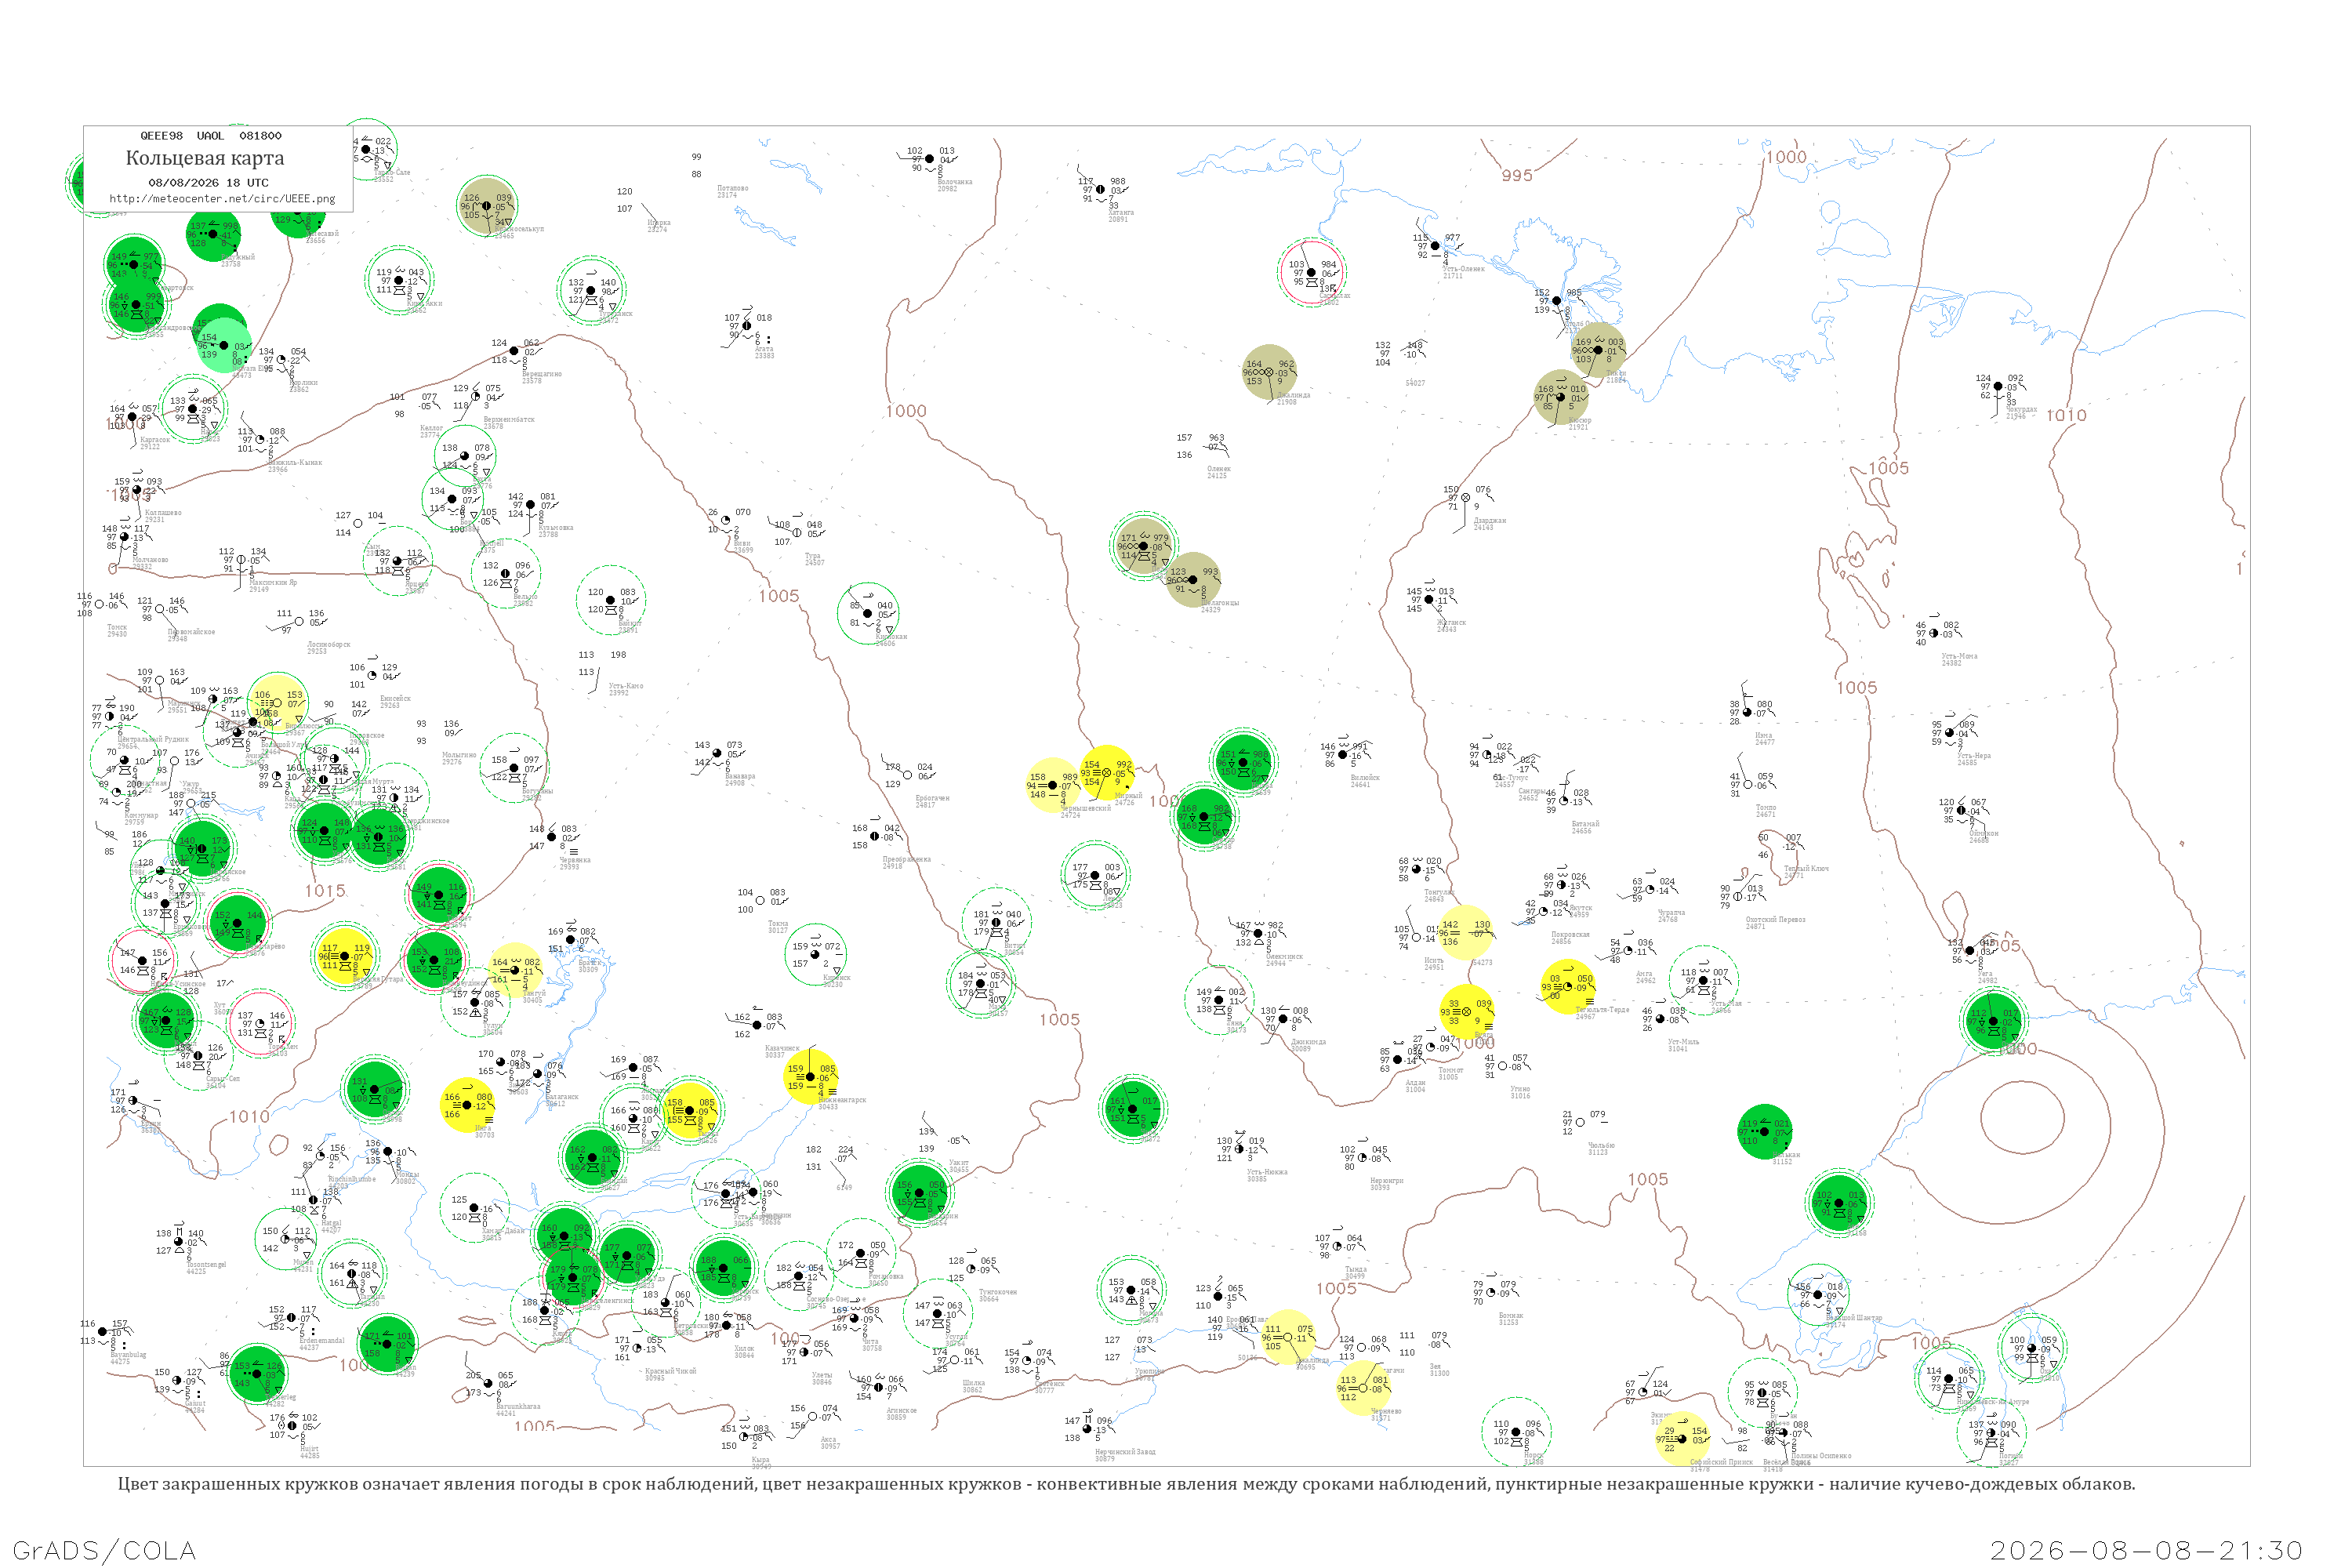This screenshot has width=2352, height=1568.
Task: Click the "1015" isobar label
Action: click(x=325, y=890)
